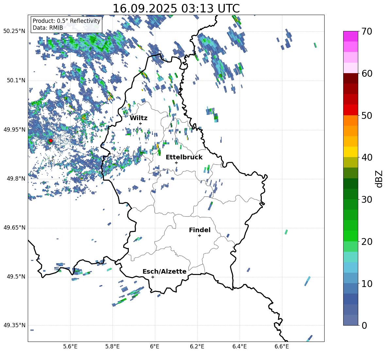Click the bright red colorbar segment near 50
The width and height of the screenshot is (387, 353).
(x=350, y=110)
